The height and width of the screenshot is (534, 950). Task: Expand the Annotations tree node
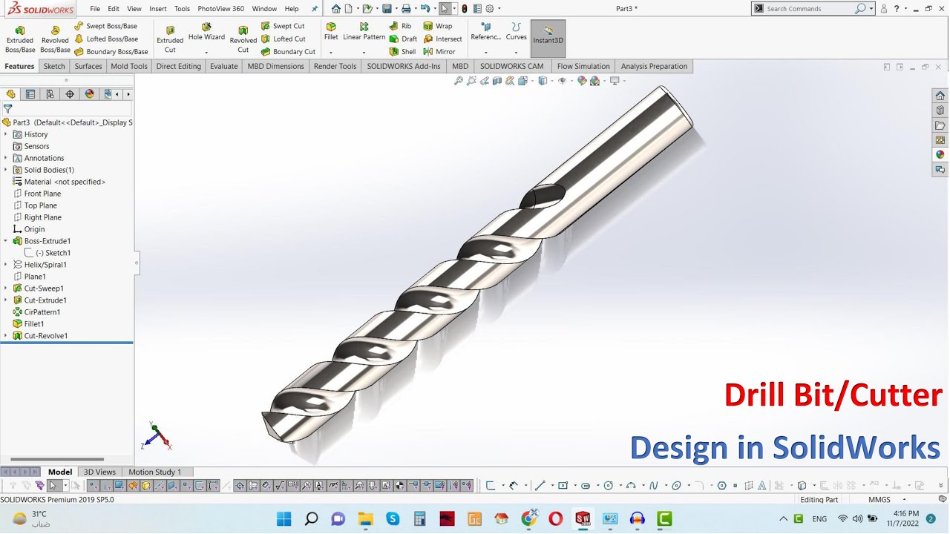click(6, 158)
